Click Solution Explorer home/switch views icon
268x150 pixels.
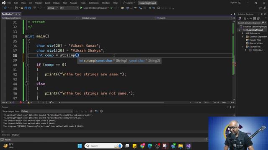click(x=240, y=18)
